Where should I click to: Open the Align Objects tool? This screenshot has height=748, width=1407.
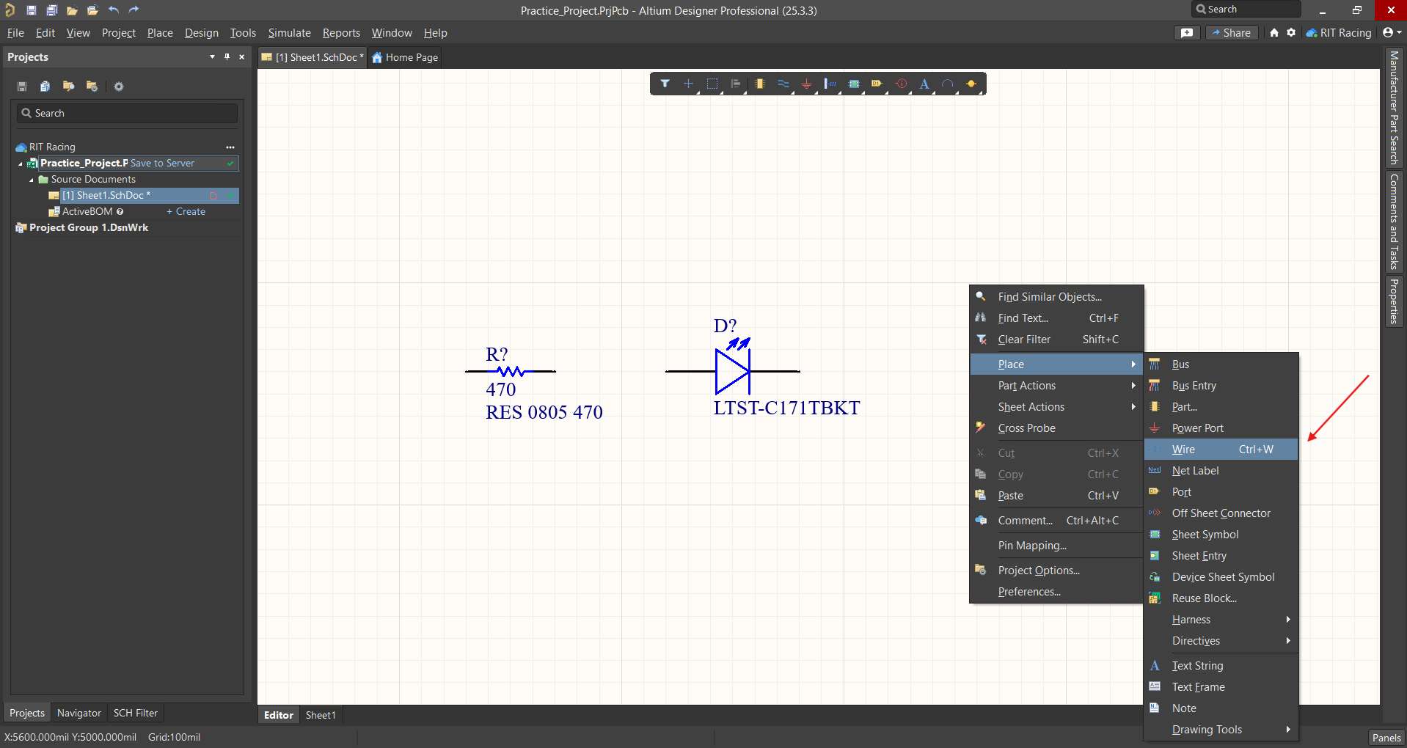coord(736,84)
